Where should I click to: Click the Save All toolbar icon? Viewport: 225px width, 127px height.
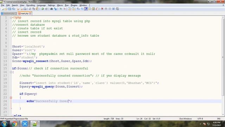pyautogui.click(x=13, y=9)
